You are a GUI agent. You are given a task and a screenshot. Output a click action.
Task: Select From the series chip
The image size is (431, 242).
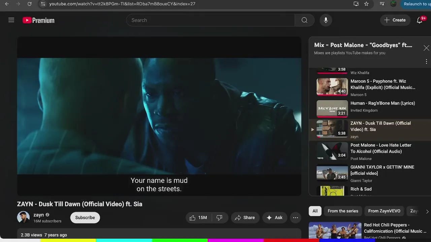pos(343,211)
